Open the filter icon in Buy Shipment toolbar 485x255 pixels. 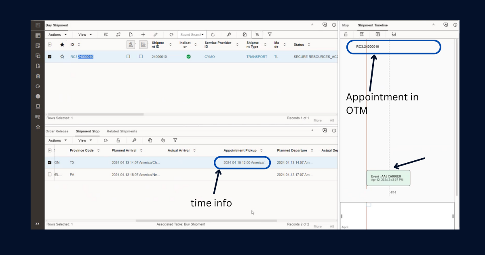click(x=270, y=34)
